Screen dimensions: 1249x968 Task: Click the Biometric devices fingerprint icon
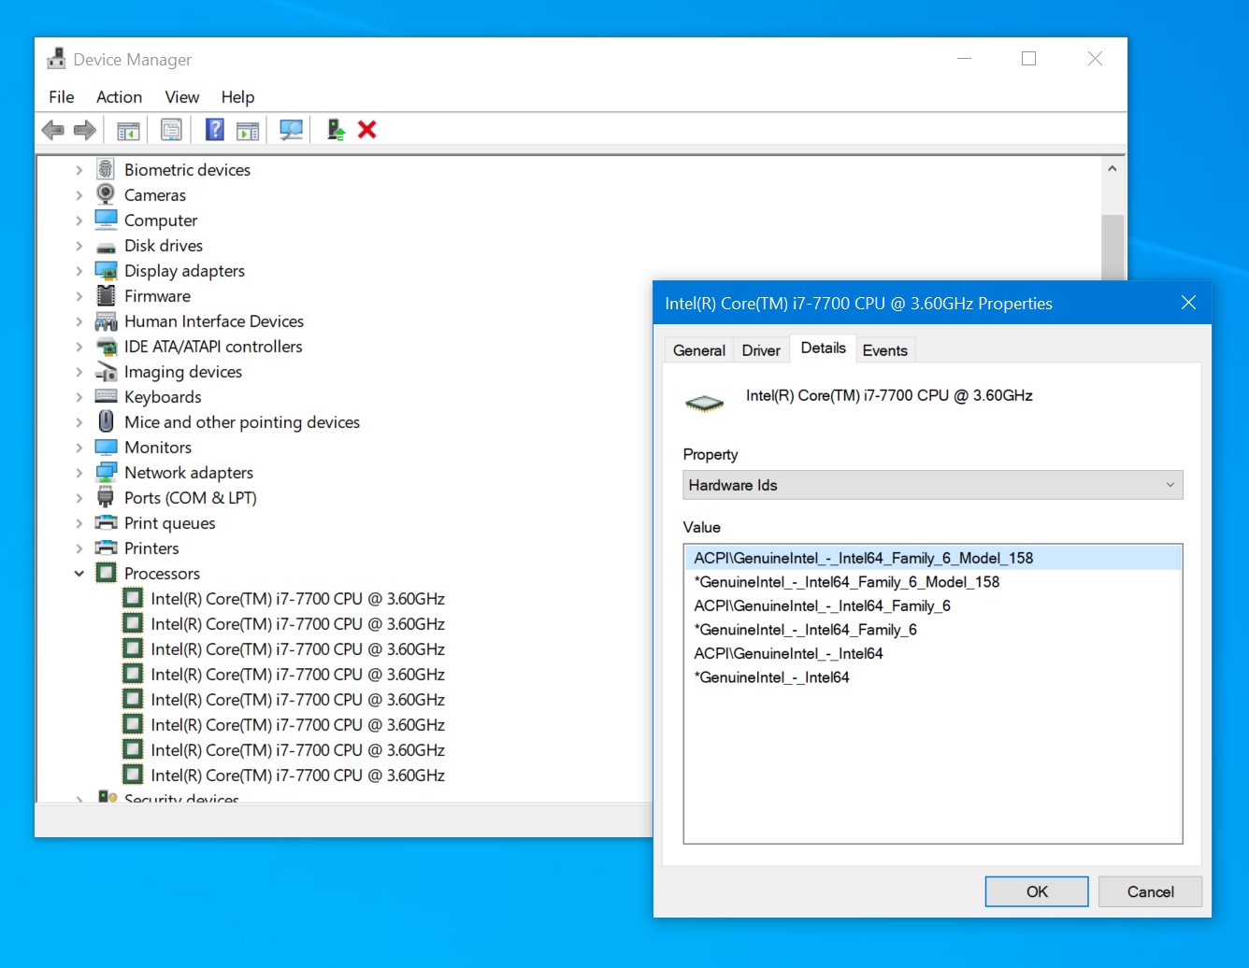[x=106, y=169]
